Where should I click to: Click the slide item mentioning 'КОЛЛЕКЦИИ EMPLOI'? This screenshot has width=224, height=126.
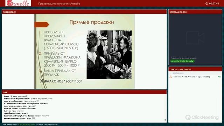(x=62, y=59)
